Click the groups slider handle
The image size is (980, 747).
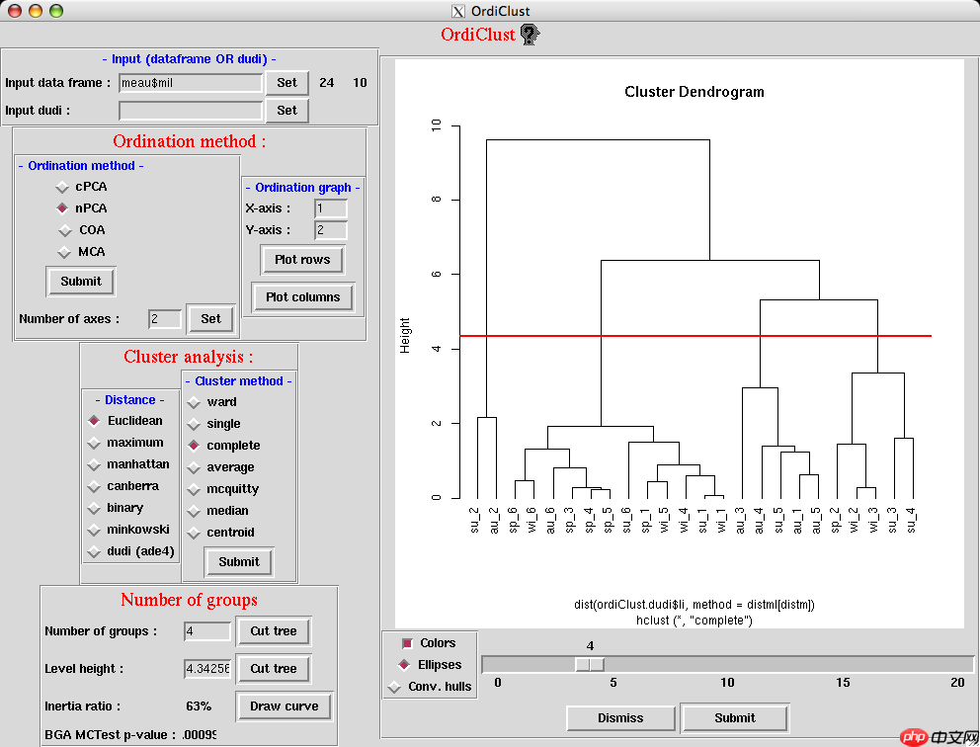pos(590,665)
